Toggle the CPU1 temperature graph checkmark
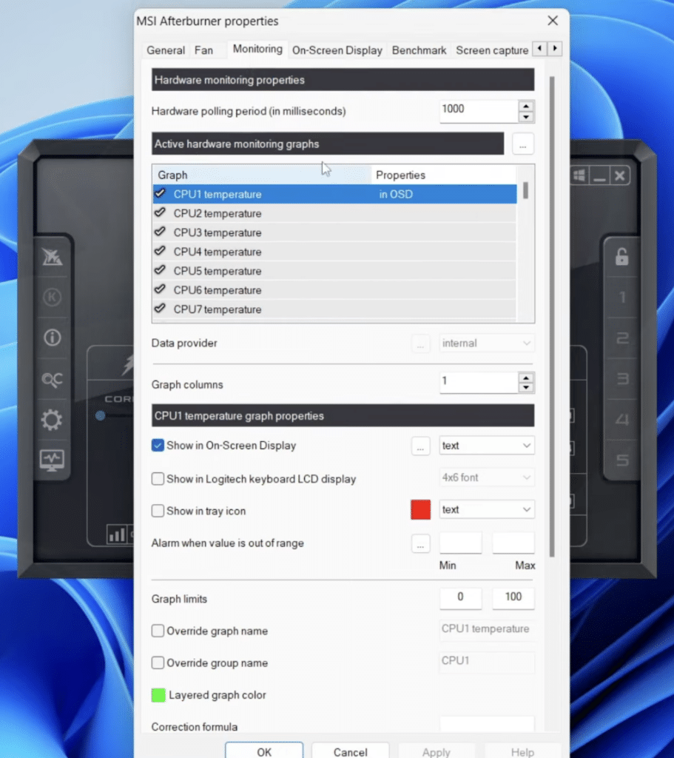 tap(160, 193)
